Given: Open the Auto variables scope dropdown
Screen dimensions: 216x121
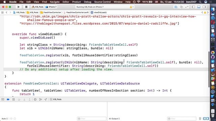Looking at the screenshot, I should (x=4, y=119).
